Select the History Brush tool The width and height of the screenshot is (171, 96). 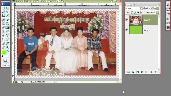[x=7, y=24]
